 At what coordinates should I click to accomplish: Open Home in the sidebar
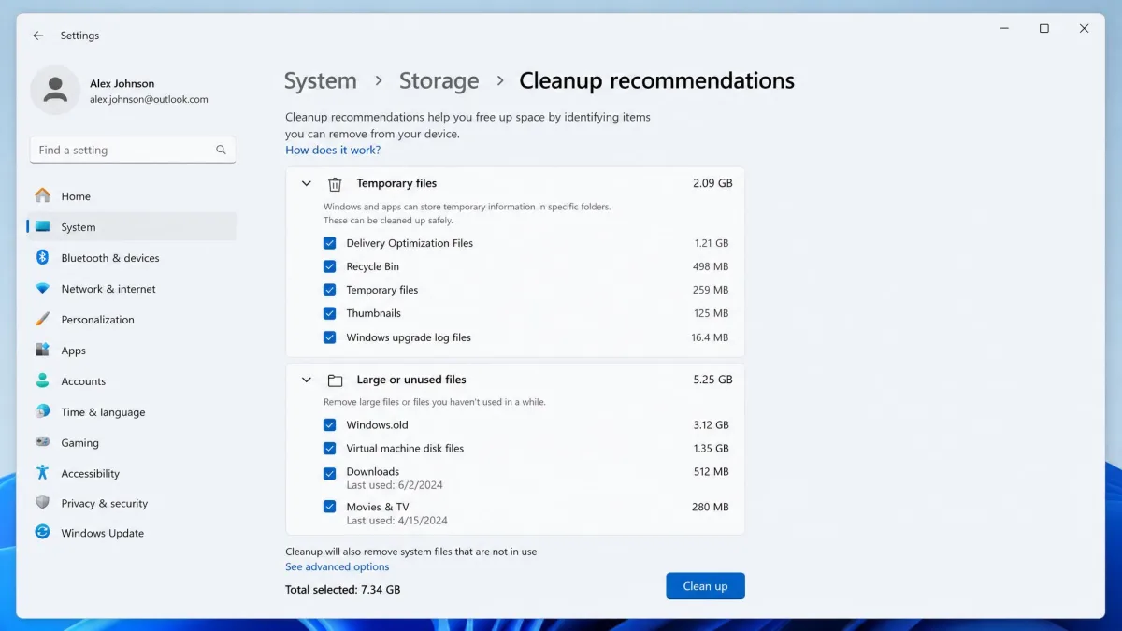132,196
